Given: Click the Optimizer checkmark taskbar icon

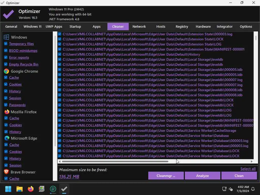Looking at the screenshot, I should pyautogui.click(x=64, y=189).
